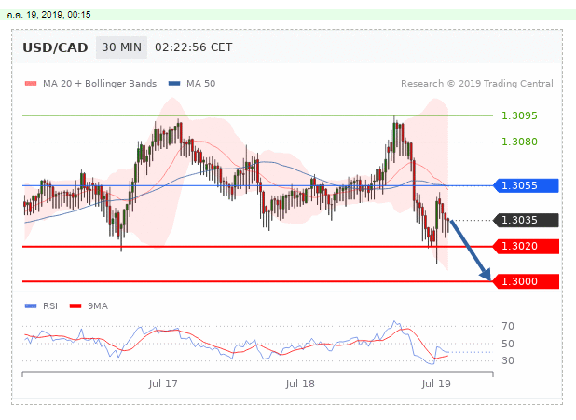
Task: Click the post date at the top
Action: click(48, 15)
